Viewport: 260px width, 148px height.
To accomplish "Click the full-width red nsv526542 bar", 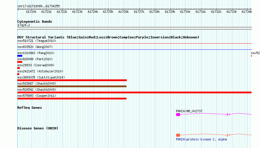I will 134,92.
